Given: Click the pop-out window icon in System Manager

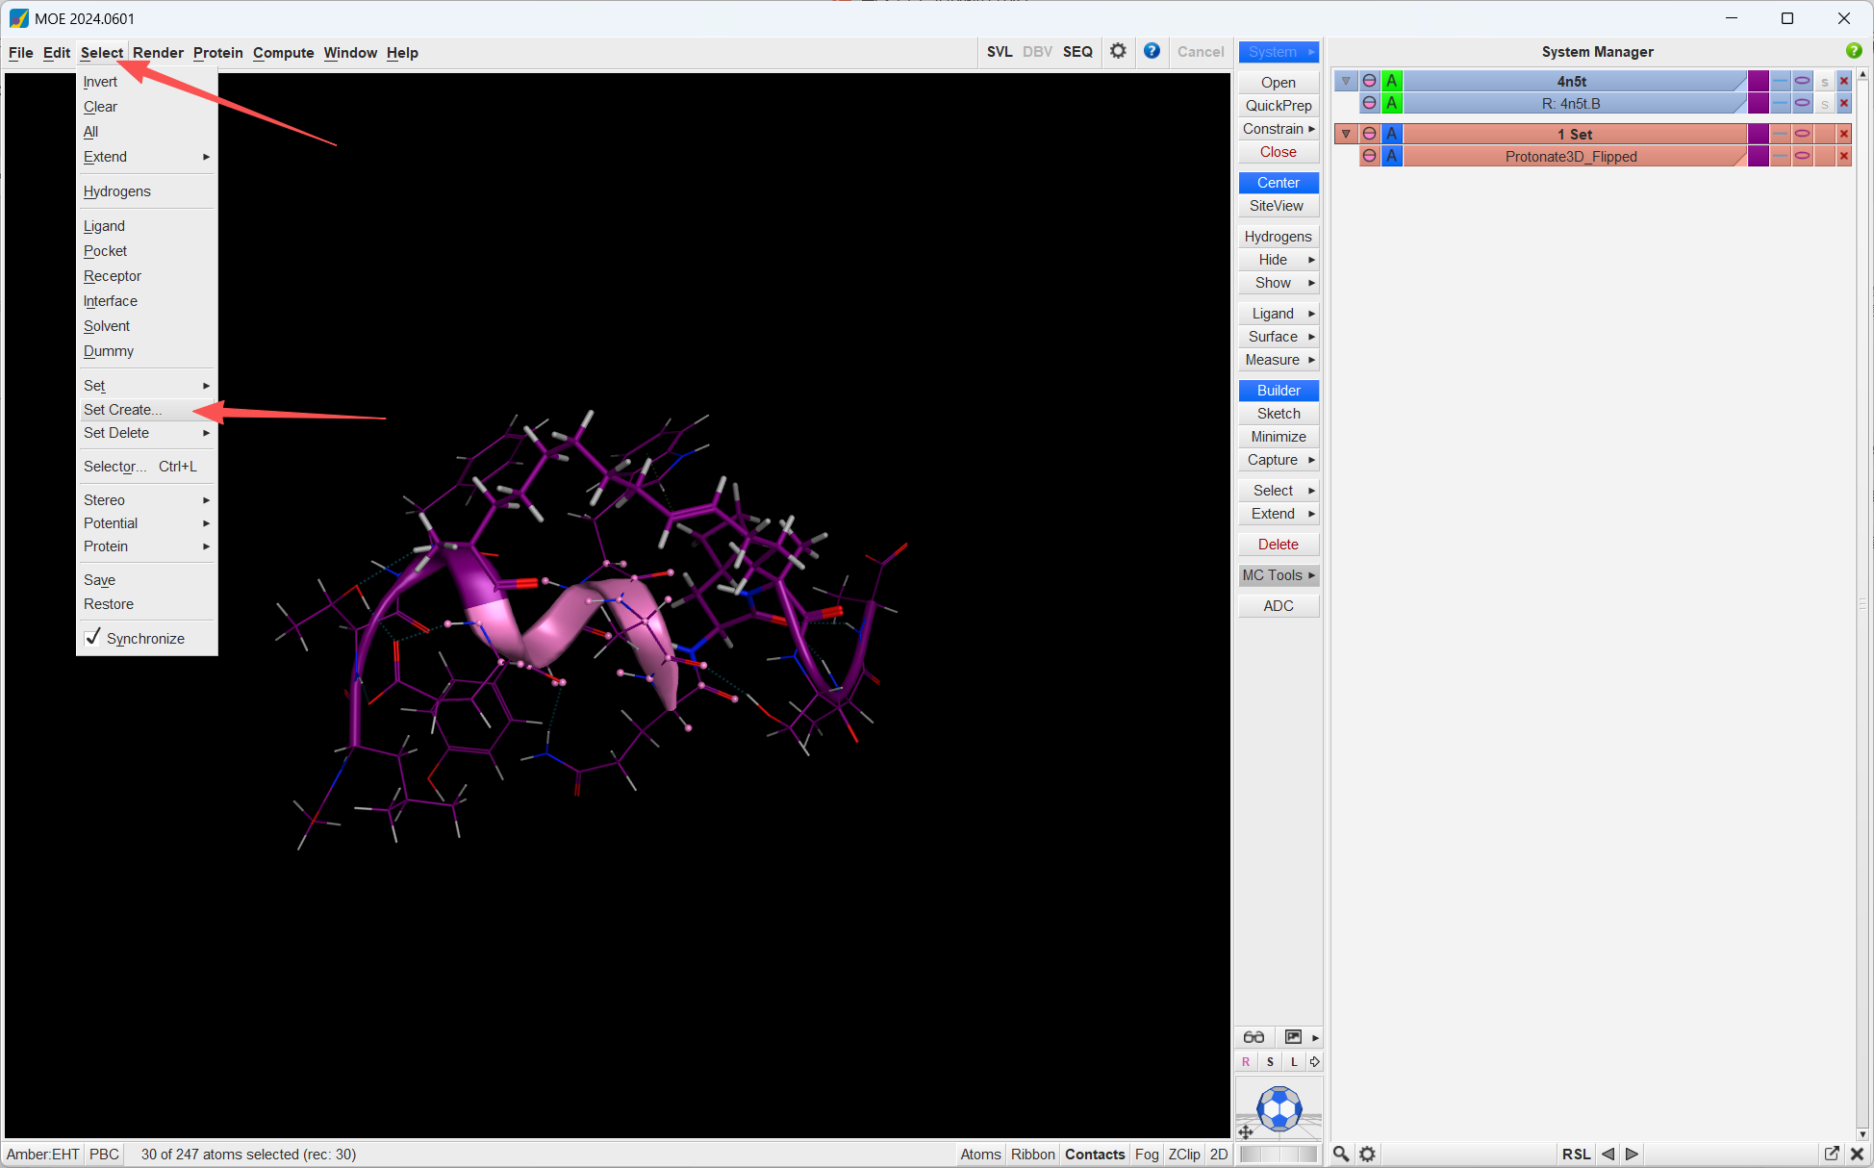Looking at the screenshot, I should (x=1832, y=1154).
